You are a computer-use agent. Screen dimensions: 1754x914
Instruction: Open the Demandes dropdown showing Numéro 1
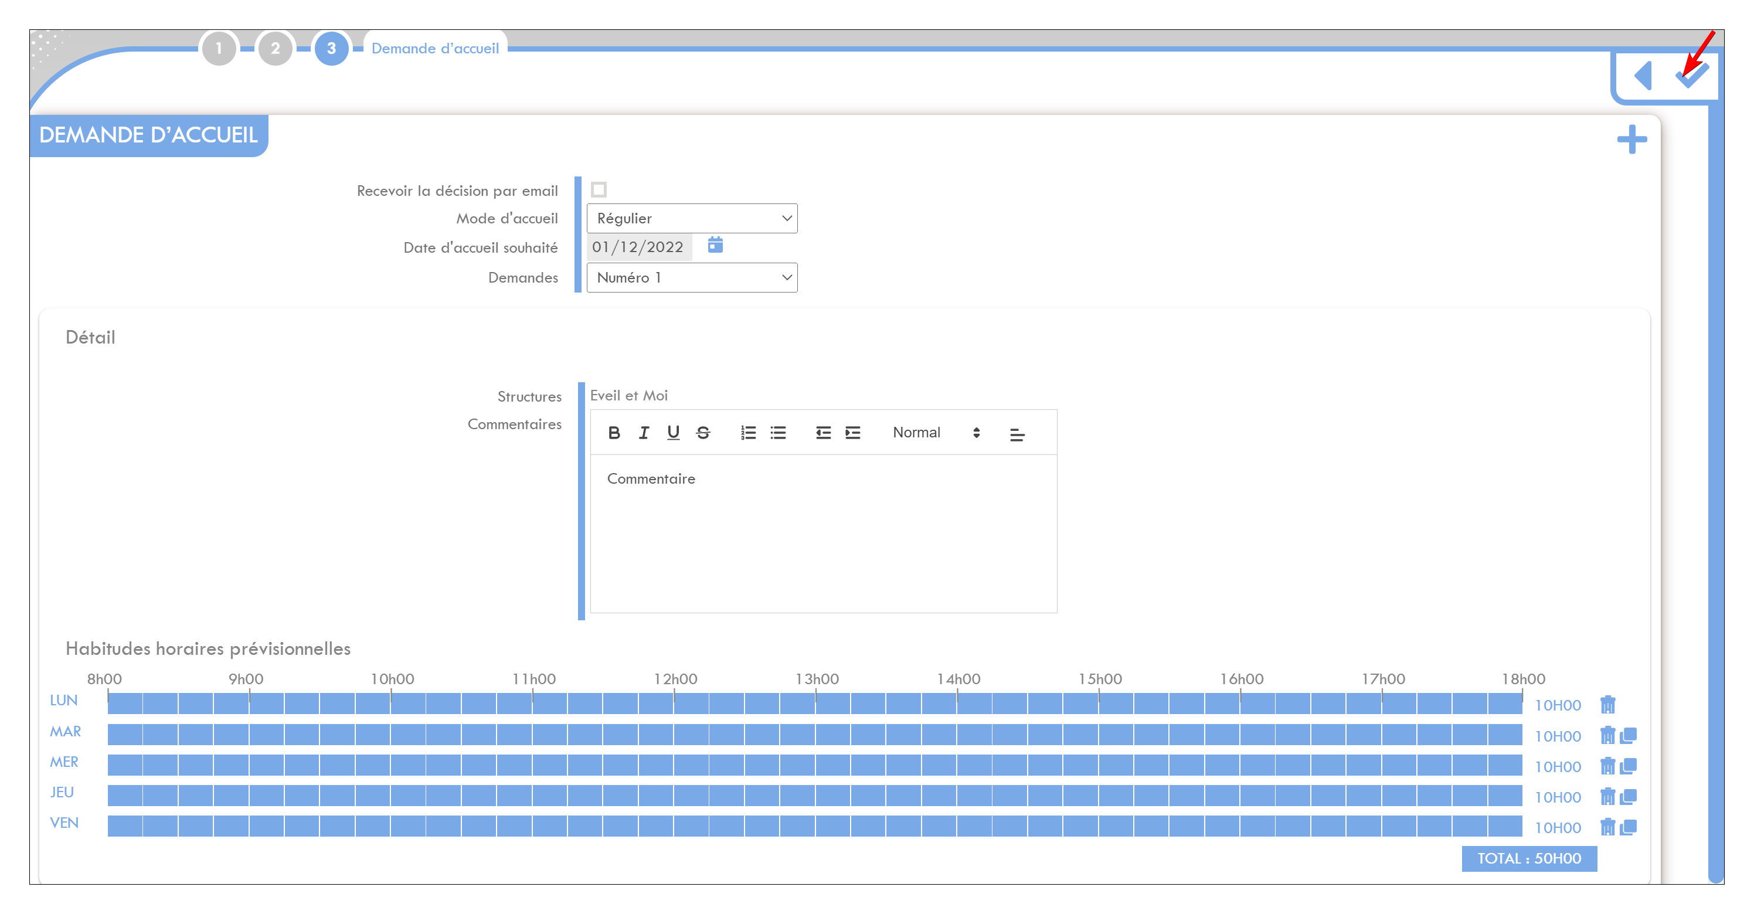pyautogui.click(x=692, y=277)
